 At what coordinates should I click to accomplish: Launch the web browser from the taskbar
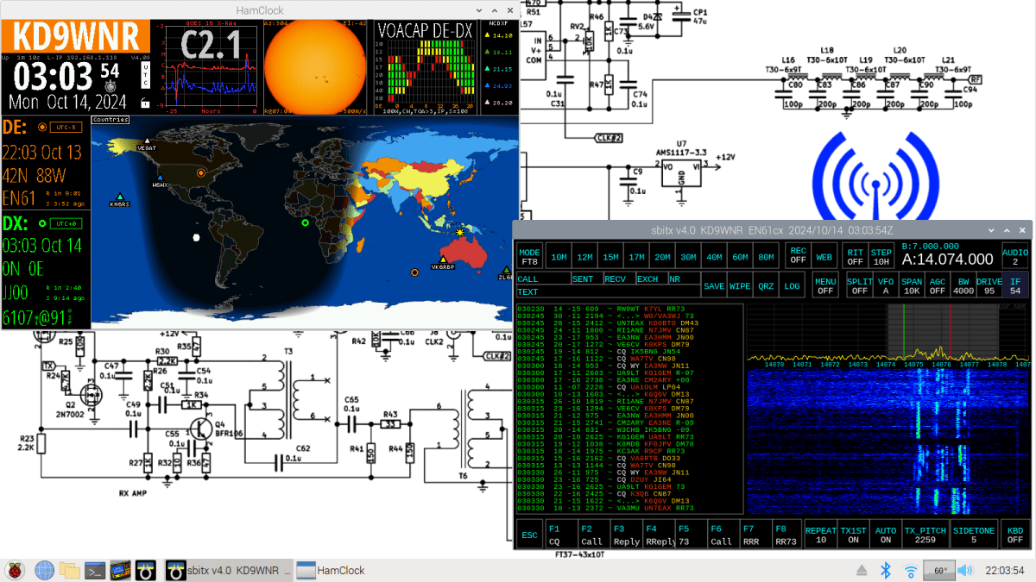point(44,570)
